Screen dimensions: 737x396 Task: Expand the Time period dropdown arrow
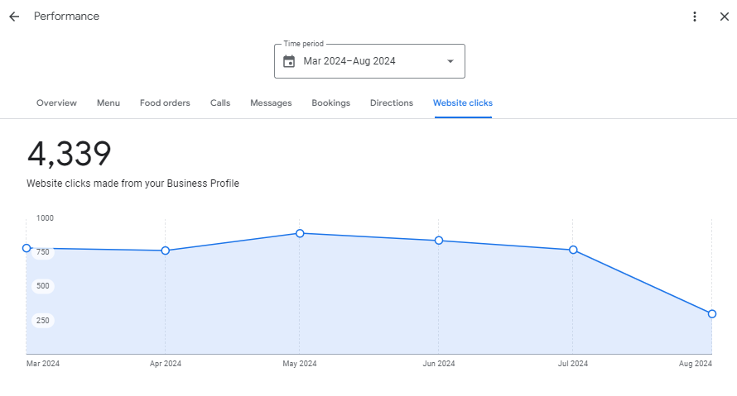pos(450,61)
